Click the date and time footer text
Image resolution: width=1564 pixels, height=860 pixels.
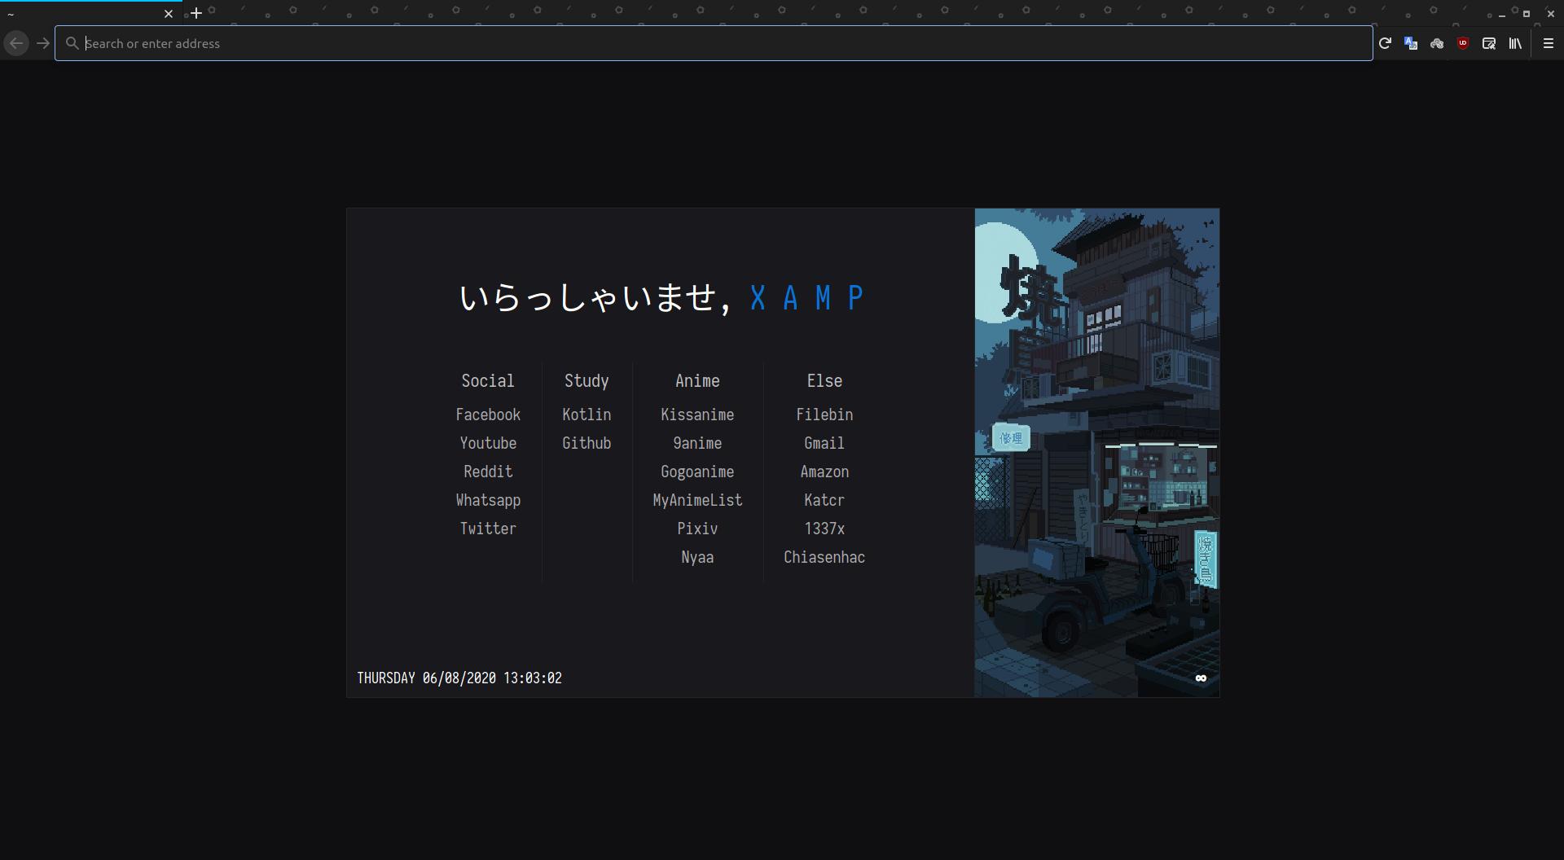click(x=459, y=678)
